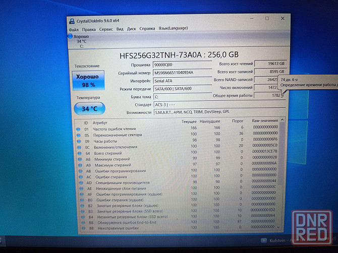The height and width of the screenshot is (253, 338).
Task: Click the SMART list vertical scrollbar thumb
Action: click(x=281, y=153)
